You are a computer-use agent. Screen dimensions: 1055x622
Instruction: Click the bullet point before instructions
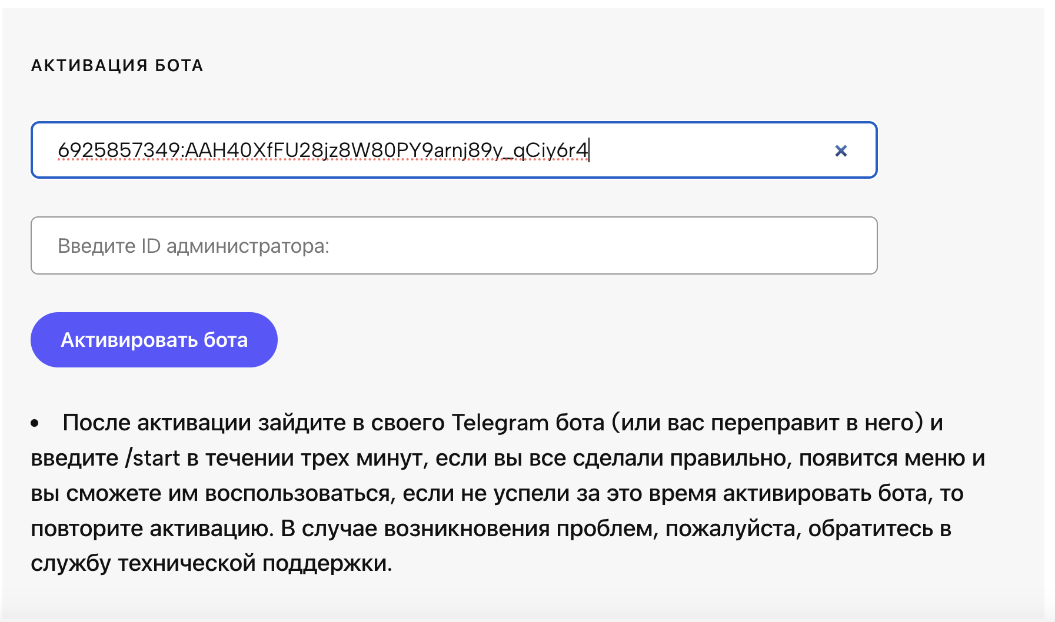point(35,423)
